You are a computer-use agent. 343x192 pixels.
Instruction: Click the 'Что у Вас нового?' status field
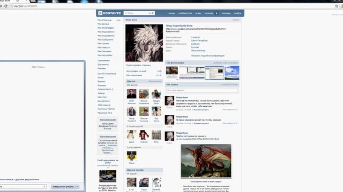pyautogui.click(x=202, y=90)
